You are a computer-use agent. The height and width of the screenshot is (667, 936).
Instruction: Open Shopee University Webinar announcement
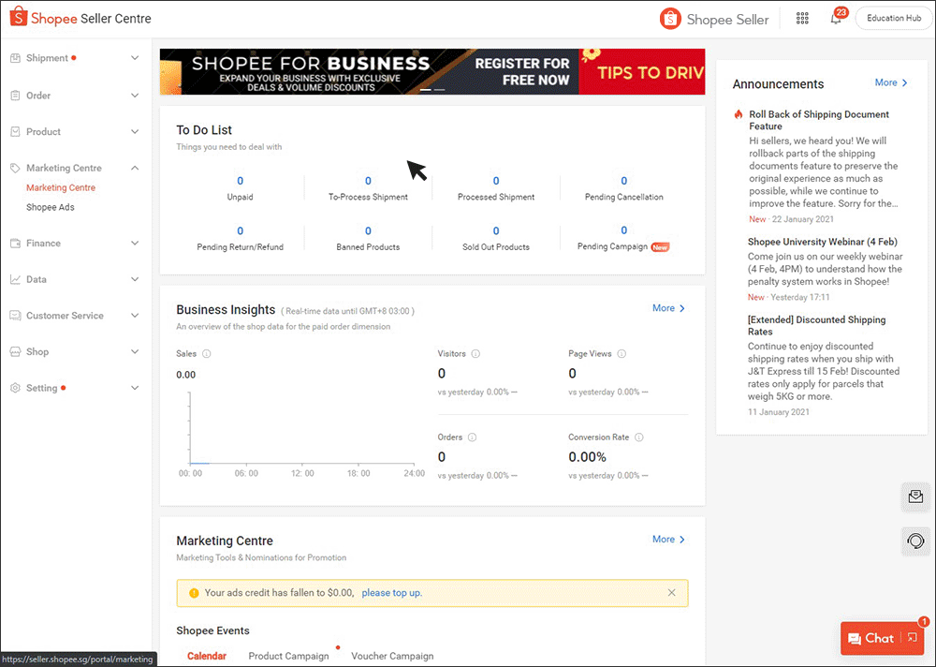tap(823, 242)
